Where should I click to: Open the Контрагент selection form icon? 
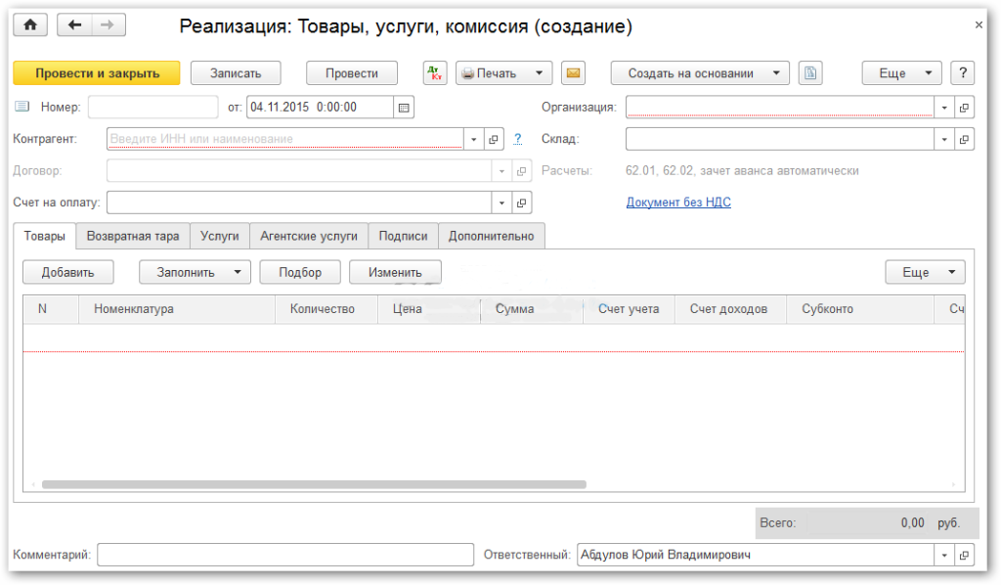pos(493,139)
